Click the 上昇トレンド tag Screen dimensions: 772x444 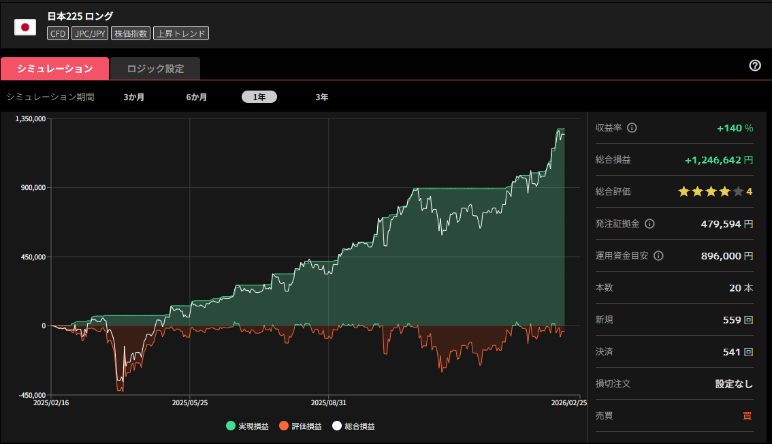181,33
